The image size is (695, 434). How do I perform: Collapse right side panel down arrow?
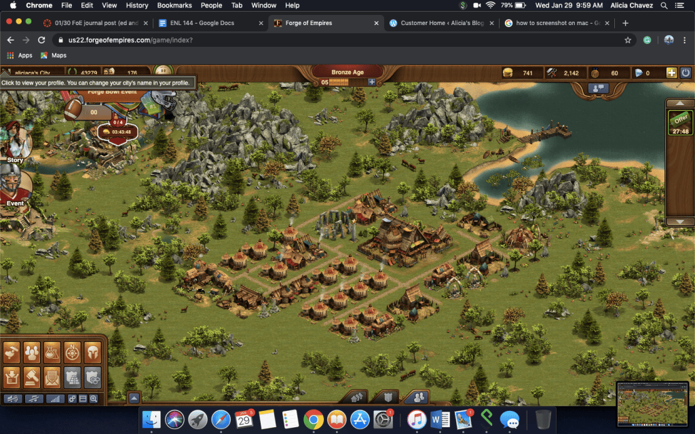(x=679, y=222)
